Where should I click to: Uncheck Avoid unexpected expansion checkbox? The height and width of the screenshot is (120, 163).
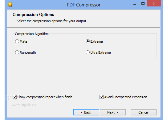pyautogui.click(x=101, y=97)
